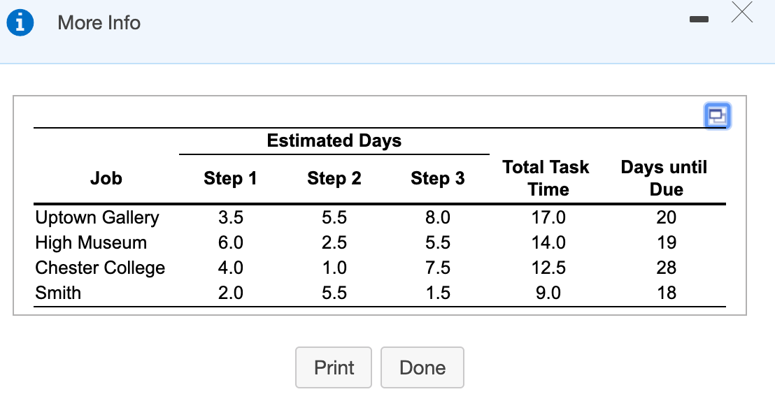The height and width of the screenshot is (394, 775).
Task: Select the Smith job row label
Action: click(x=58, y=293)
